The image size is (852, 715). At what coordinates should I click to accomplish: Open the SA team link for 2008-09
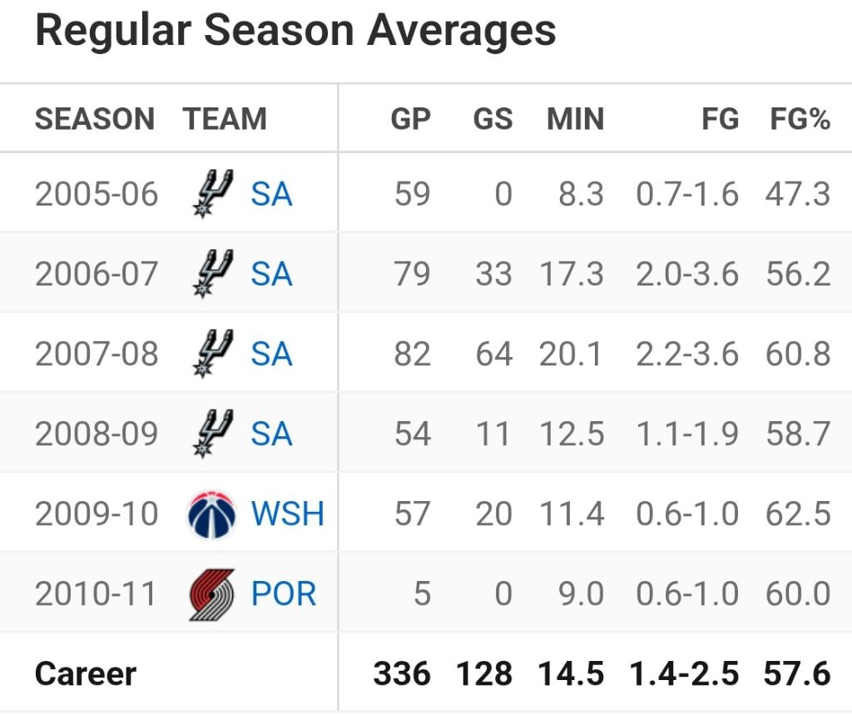pos(271,434)
